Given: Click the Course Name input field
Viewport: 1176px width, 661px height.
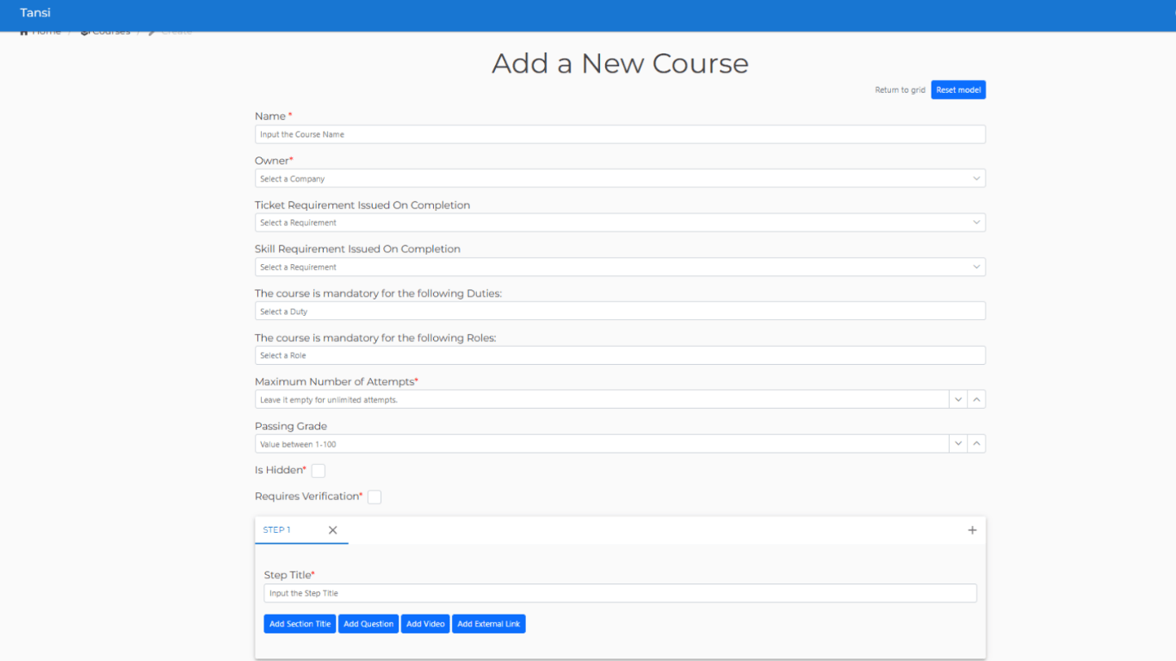Looking at the screenshot, I should pyautogui.click(x=620, y=134).
